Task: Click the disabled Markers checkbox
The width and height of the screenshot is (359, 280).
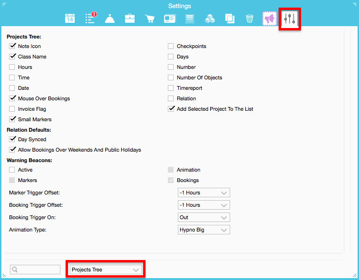Action: (12, 180)
